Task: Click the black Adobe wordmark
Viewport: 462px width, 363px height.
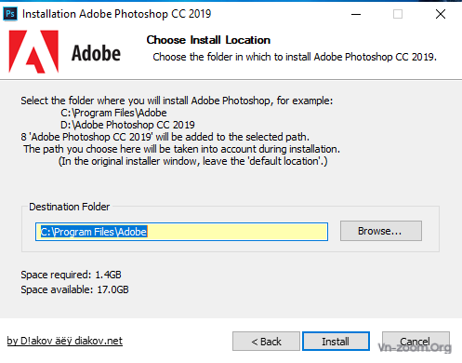Action: [x=96, y=53]
